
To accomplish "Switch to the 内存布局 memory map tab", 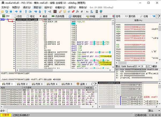I will [58, 16].
